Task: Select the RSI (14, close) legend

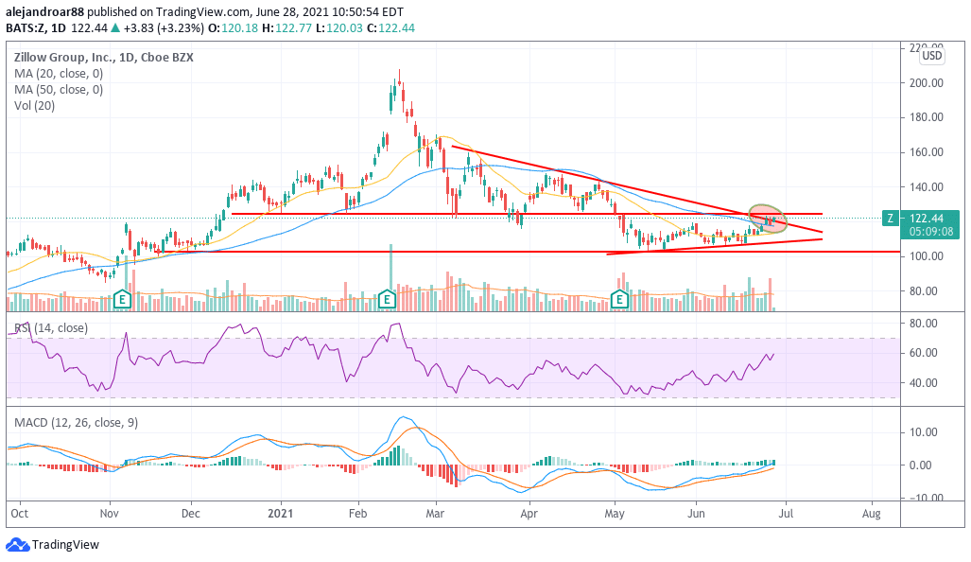Action: [x=51, y=327]
